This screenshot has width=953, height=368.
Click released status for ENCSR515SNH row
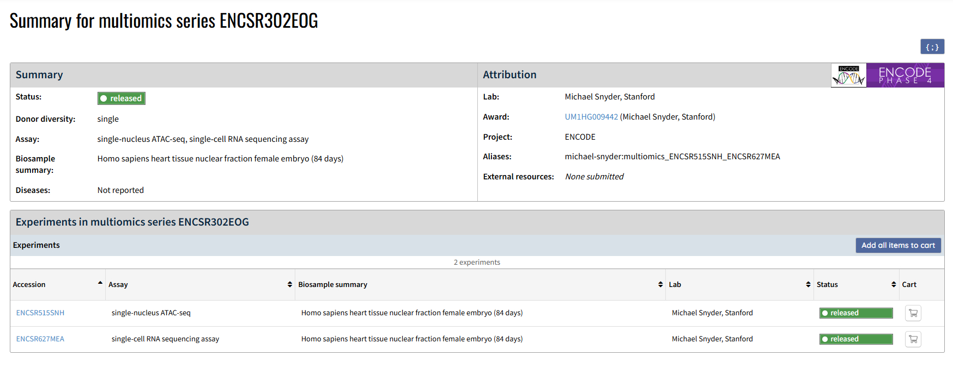click(x=855, y=313)
